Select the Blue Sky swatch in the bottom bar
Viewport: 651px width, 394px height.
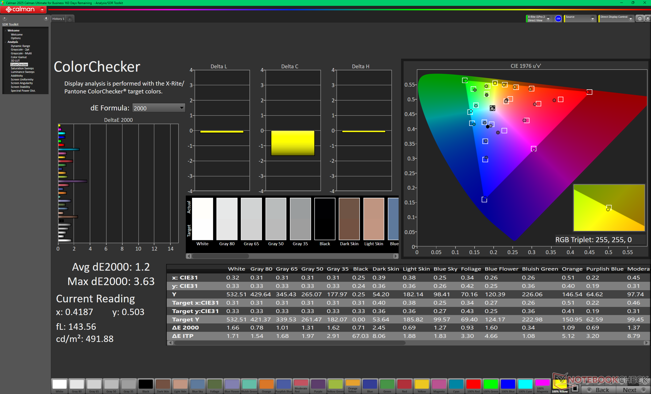click(197, 386)
